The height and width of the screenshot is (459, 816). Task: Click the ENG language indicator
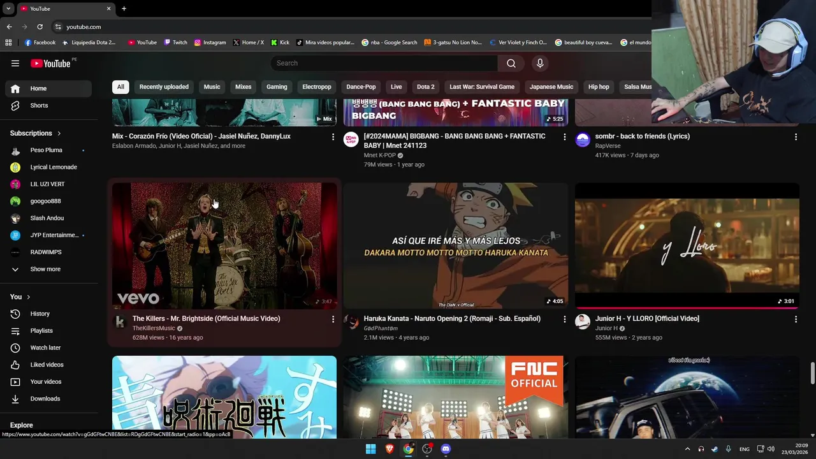pos(744,449)
